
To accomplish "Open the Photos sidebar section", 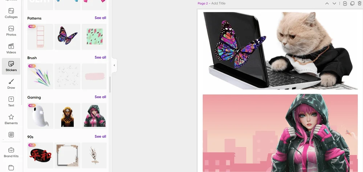I will (x=11, y=31).
